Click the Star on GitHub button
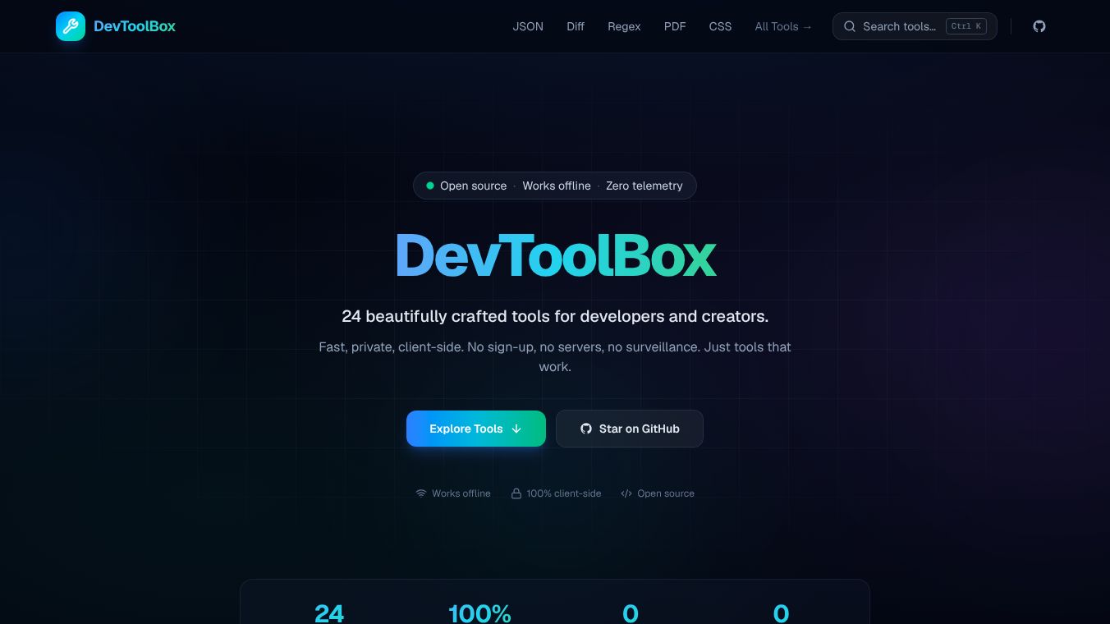1110x624 pixels. pyautogui.click(x=630, y=429)
